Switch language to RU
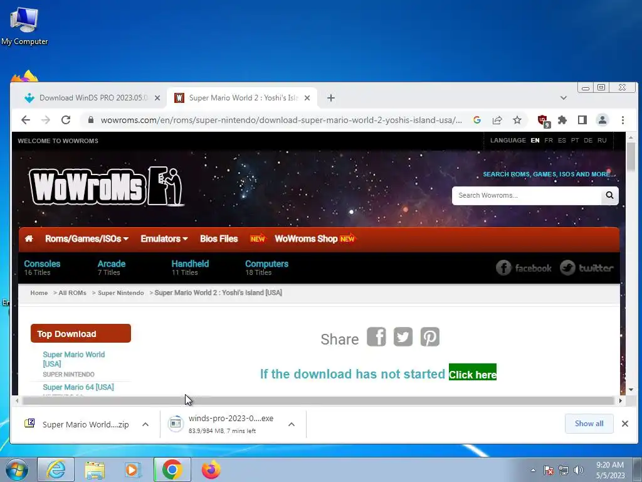The image size is (642, 482). click(602, 140)
